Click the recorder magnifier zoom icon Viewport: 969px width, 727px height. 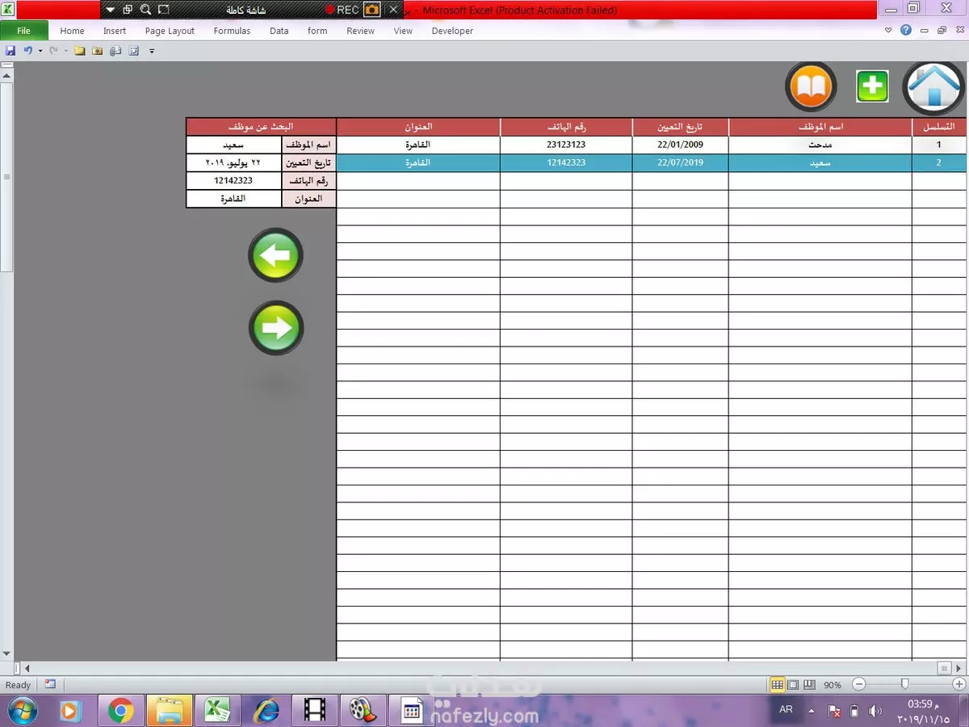145,10
